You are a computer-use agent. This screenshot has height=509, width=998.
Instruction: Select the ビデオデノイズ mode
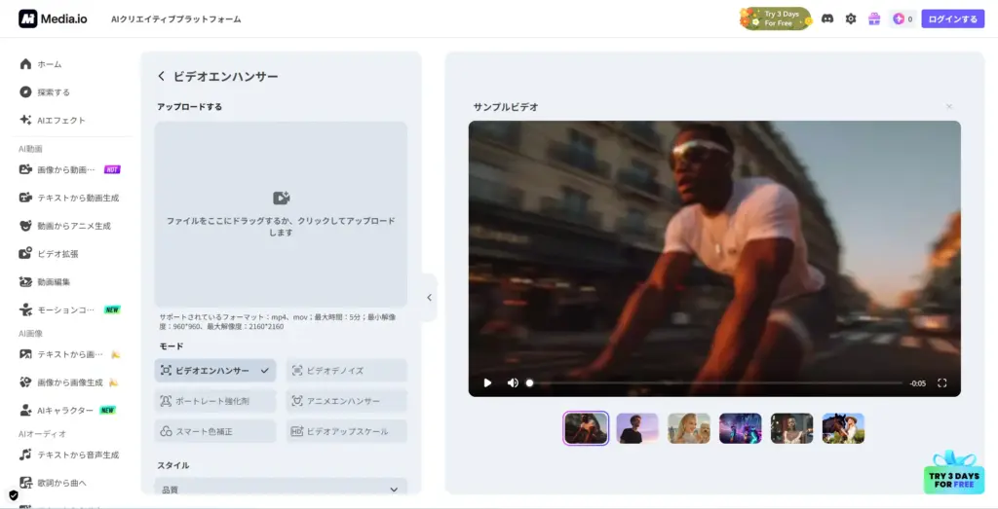point(346,371)
